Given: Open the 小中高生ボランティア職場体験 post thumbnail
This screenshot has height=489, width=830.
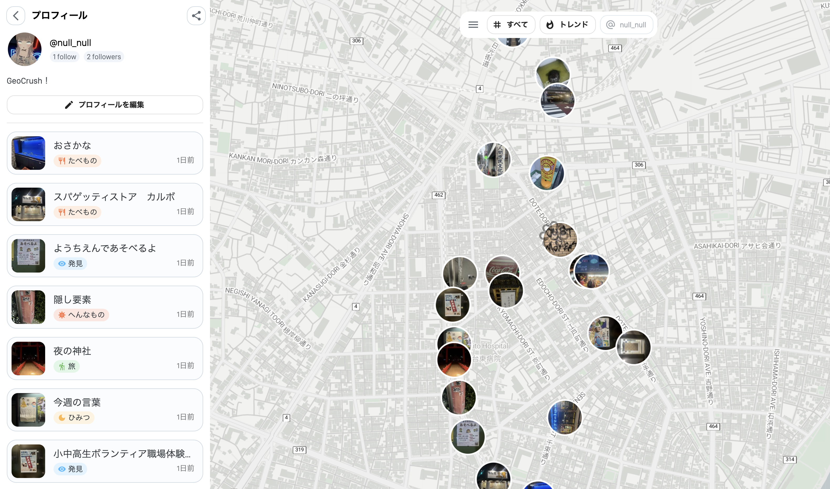Looking at the screenshot, I should coord(28,461).
